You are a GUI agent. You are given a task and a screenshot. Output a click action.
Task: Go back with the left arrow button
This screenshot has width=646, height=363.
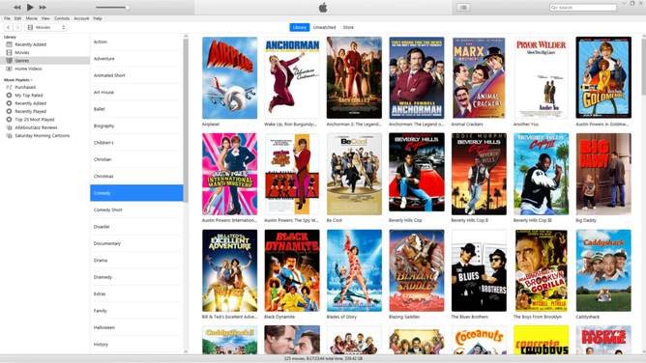(9, 27)
